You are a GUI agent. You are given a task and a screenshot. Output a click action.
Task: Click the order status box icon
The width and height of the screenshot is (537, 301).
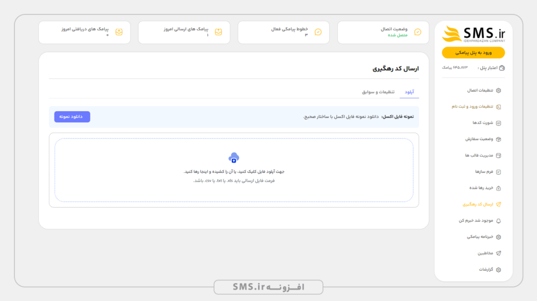click(x=499, y=139)
